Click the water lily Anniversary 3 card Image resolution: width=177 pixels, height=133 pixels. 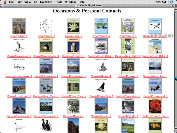pyautogui.click(x=74, y=26)
